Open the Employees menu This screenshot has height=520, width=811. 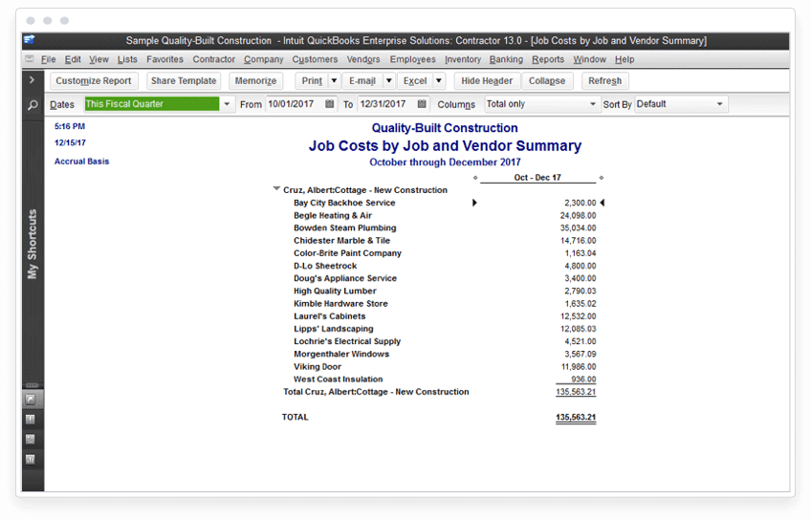click(x=413, y=59)
